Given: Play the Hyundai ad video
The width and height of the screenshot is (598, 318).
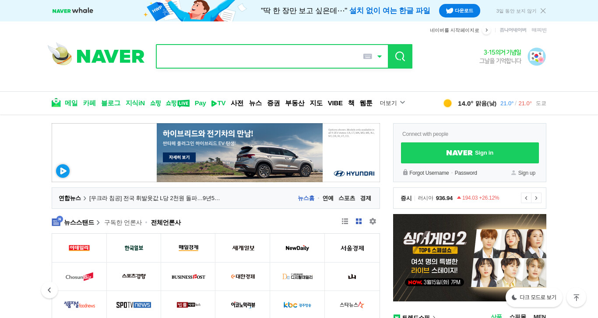Looking at the screenshot, I should click(63, 171).
